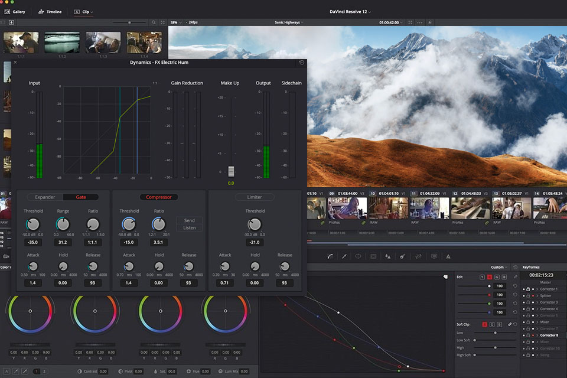Open the Curves palette icon

[x=330, y=256]
